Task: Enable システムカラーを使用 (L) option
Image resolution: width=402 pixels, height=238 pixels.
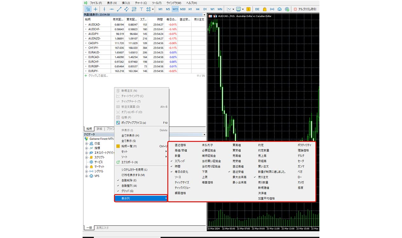Action: 142,170
